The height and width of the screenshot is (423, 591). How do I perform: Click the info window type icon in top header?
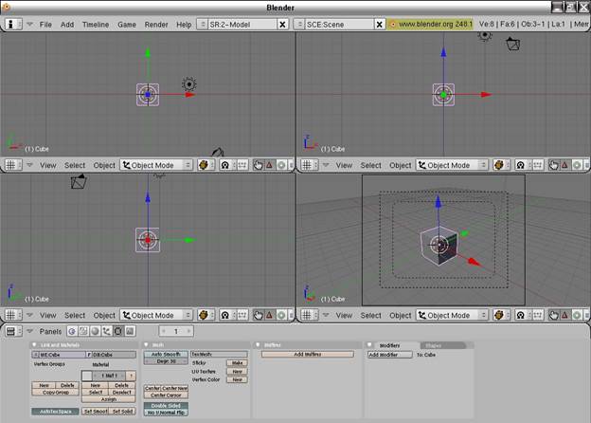point(11,24)
